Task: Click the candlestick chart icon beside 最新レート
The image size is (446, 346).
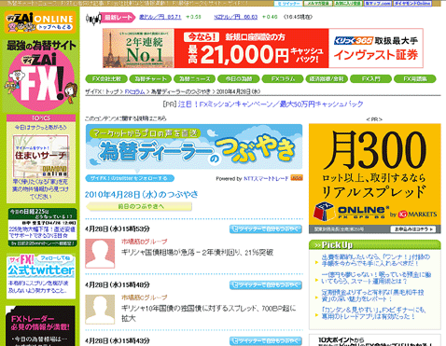Action: click(x=93, y=19)
